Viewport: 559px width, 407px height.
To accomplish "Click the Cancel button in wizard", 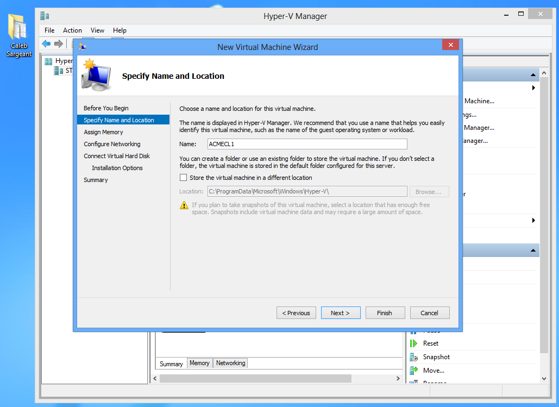I will point(430,313).
